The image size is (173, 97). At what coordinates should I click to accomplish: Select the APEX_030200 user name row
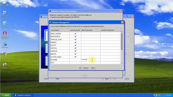pyautogui.click(x=60, y=33)
